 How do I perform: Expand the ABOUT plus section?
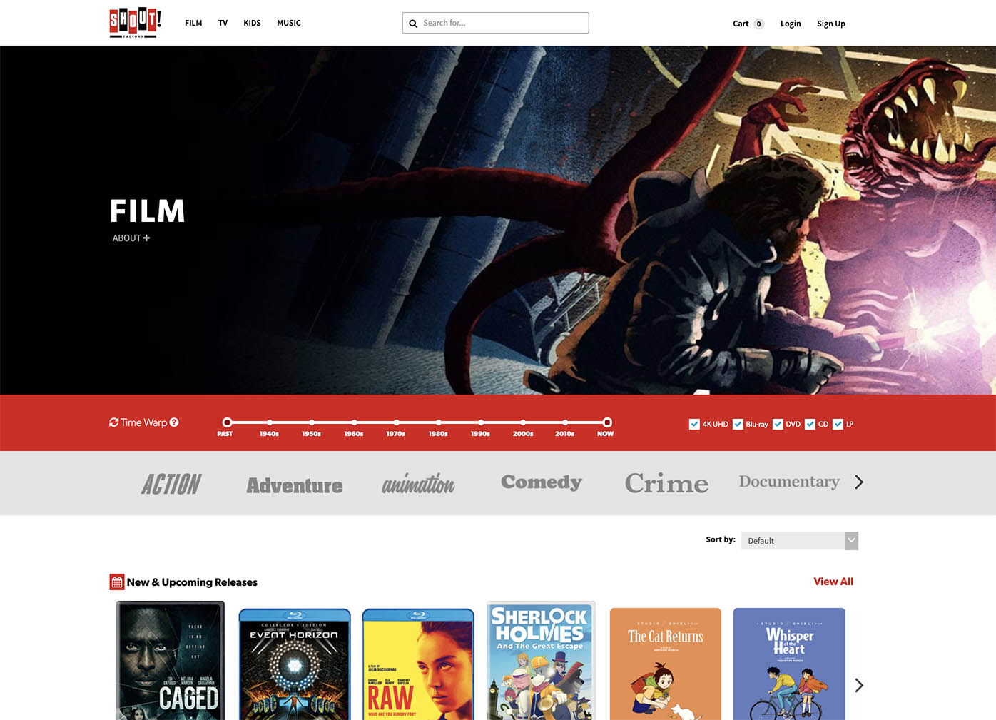[131, 238]
